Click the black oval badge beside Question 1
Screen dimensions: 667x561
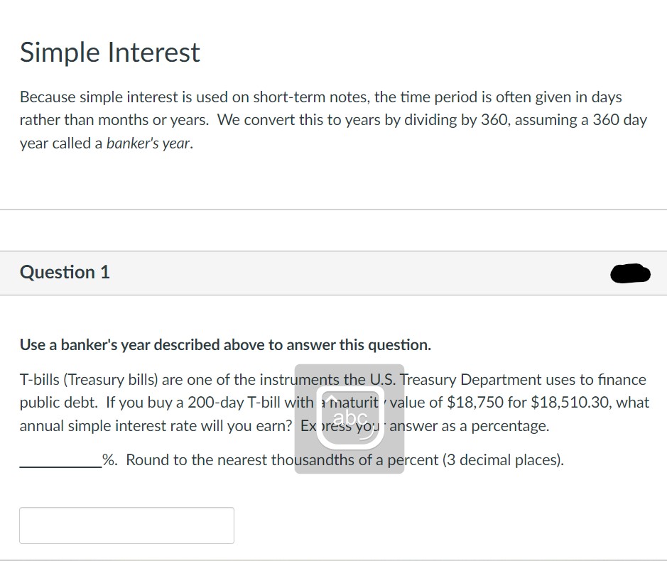pos(629,273)
